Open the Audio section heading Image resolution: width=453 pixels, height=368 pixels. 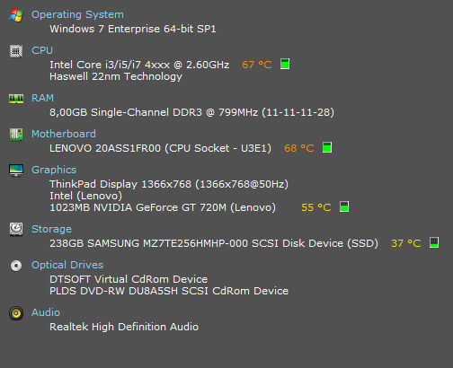coord(46,312)
